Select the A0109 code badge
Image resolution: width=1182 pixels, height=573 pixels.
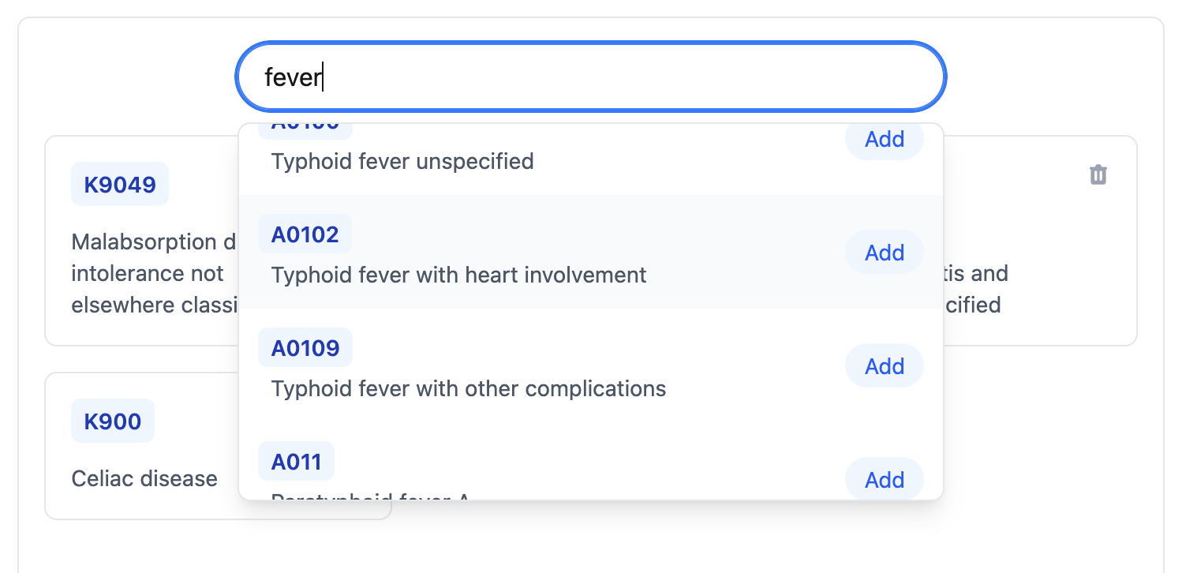tap(305, 348)
